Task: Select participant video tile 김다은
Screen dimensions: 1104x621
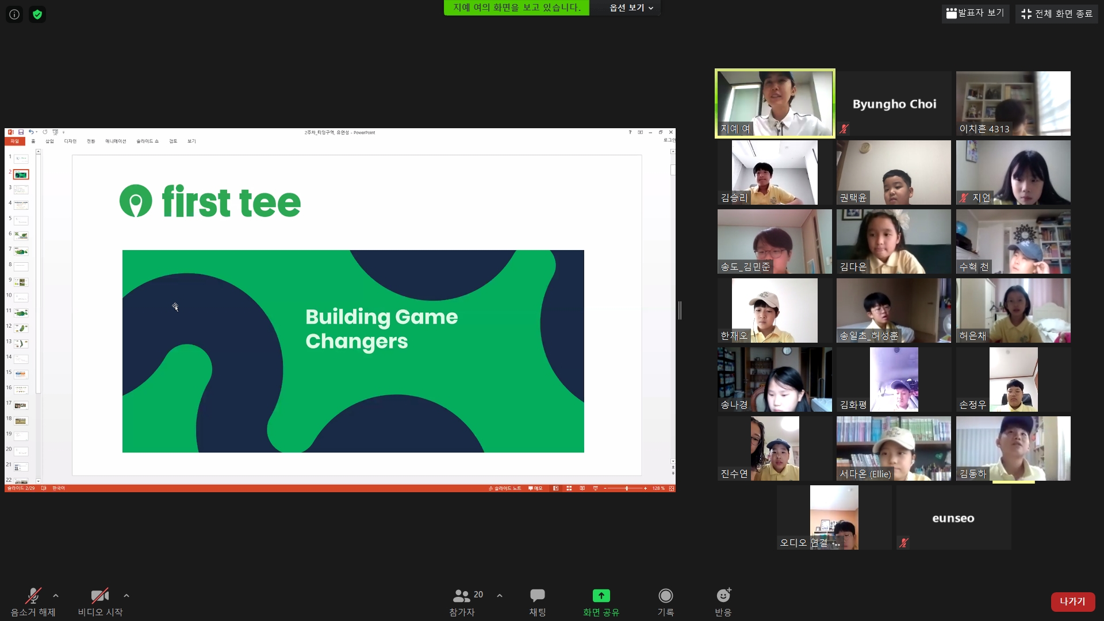Action: 894,241
